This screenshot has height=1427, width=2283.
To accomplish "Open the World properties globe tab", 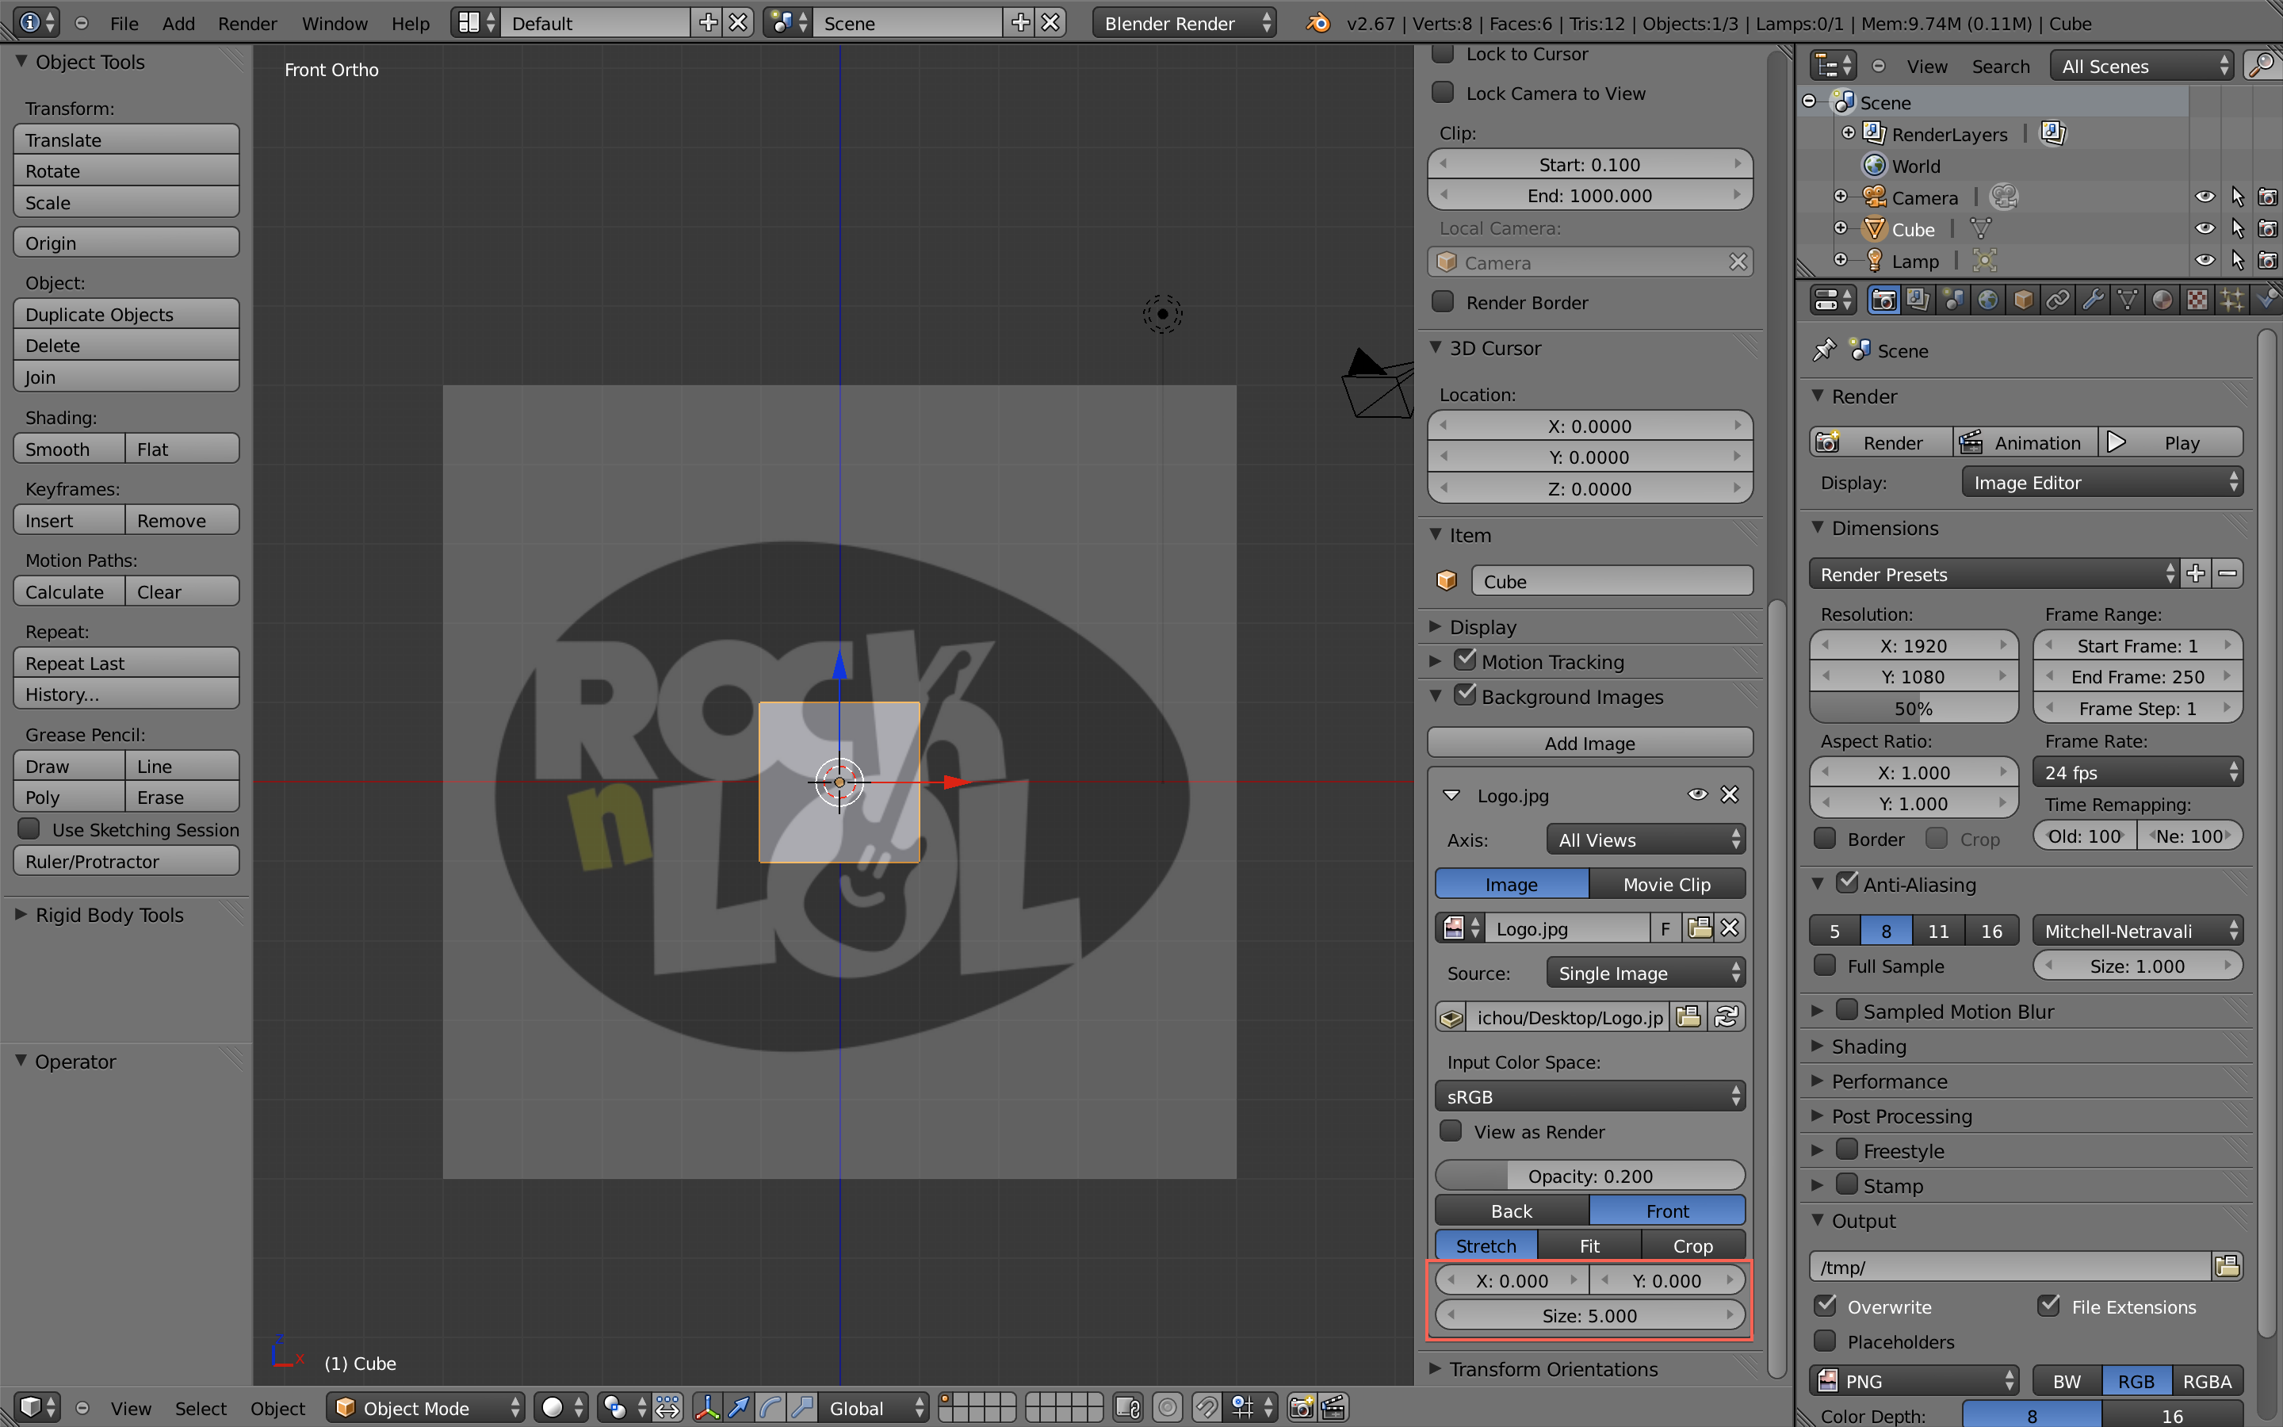I will coord(1988,300).
